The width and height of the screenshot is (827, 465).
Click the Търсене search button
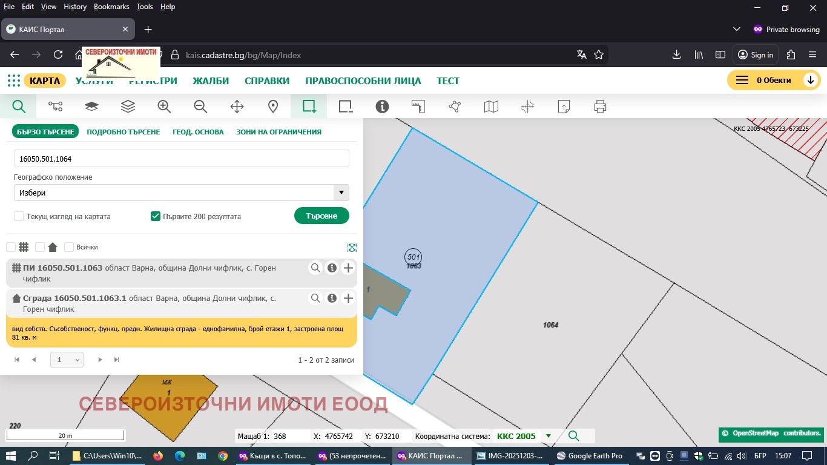coord(321,216)
